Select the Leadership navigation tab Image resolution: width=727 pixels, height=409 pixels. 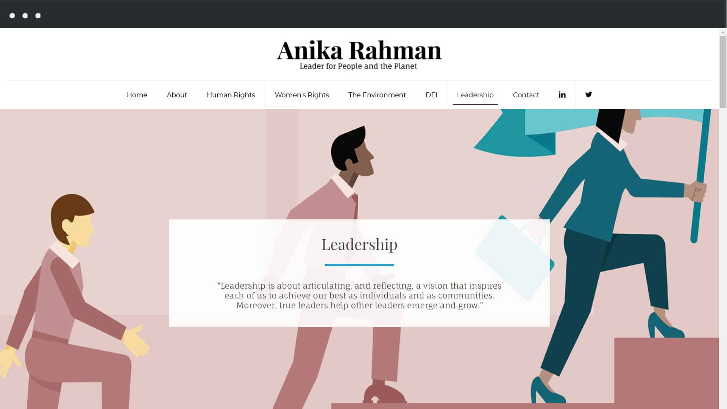(x=475, y=95)
